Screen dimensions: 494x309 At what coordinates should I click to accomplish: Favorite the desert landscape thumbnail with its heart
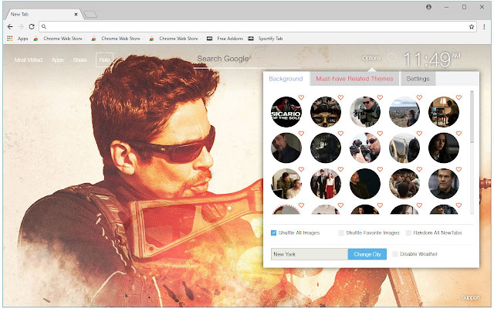tap(419, 97)
